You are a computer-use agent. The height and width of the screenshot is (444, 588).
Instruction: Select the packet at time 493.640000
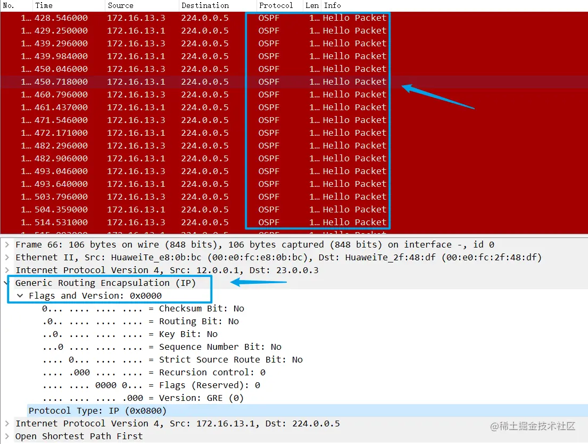294,184
